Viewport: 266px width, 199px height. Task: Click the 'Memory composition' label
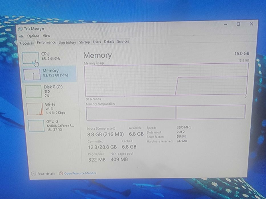click(x=100, y=104)
